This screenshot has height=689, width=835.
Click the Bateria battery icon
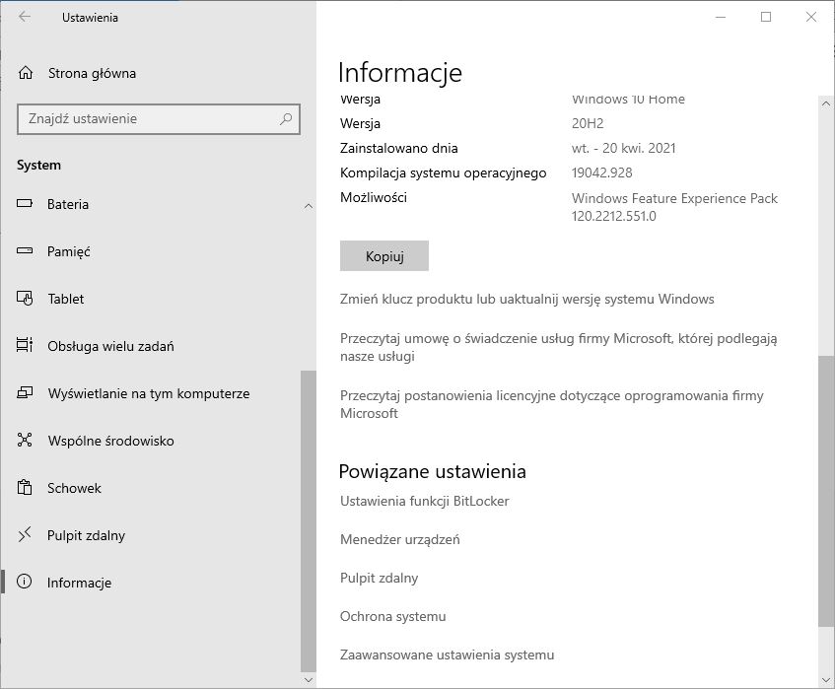coord(25,204)
